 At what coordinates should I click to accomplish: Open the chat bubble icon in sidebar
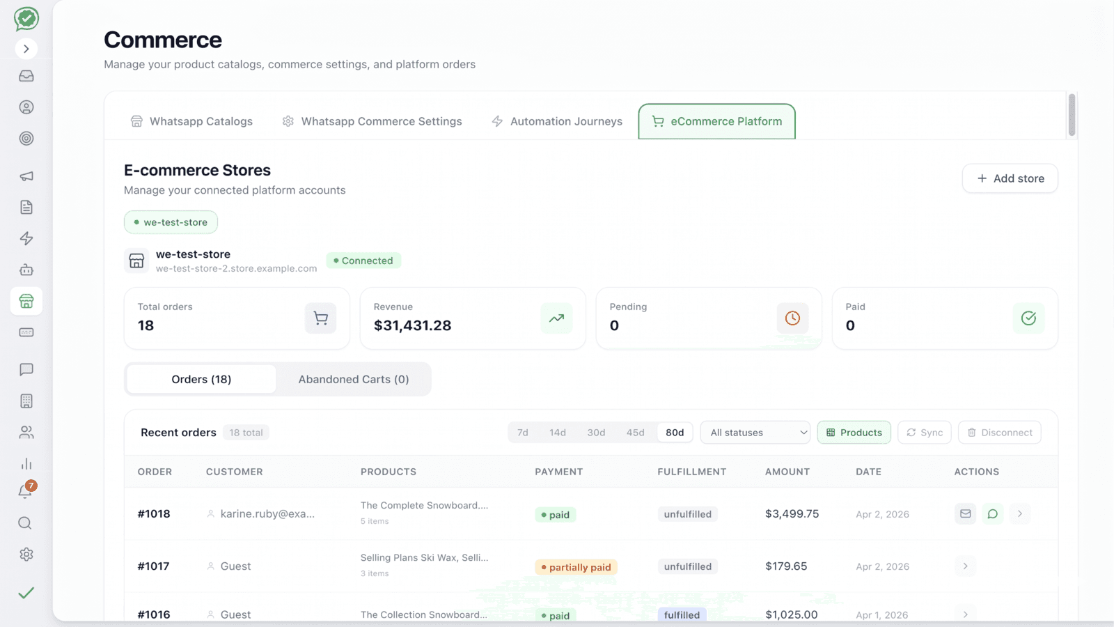tap(26, 369)
